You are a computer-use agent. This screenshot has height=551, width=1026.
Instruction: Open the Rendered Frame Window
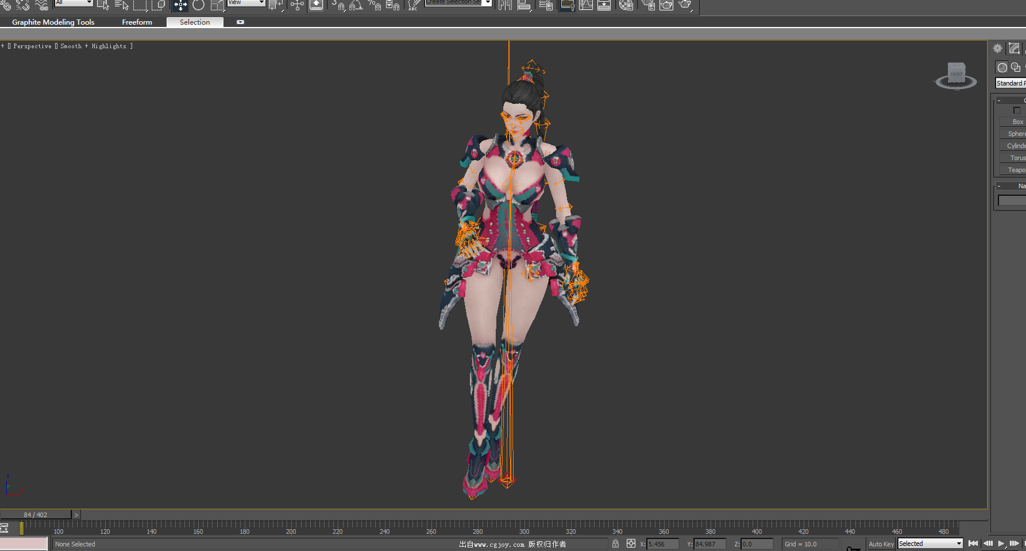pos(666,5)
